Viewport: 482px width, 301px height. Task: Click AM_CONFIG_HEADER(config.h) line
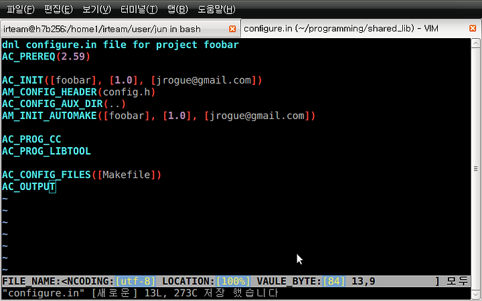tap(79, 92)
